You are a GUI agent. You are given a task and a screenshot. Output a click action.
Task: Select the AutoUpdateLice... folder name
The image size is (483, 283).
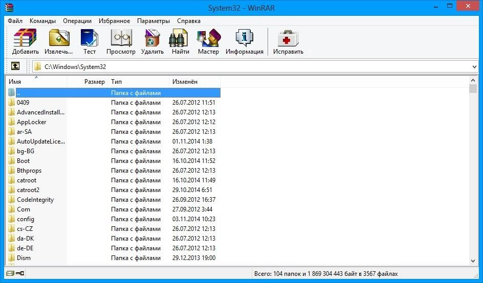(41, 141)
